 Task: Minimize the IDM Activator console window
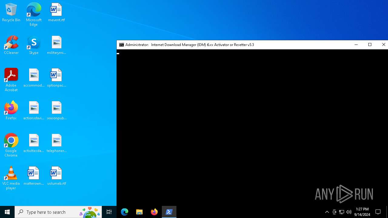[356, 45]
